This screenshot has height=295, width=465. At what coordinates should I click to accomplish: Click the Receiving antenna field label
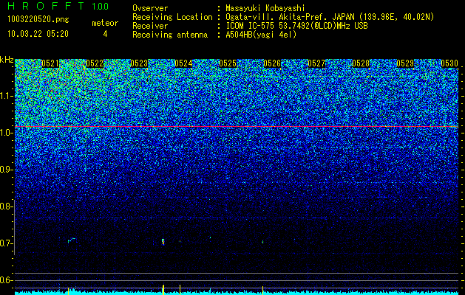[170, 35]
